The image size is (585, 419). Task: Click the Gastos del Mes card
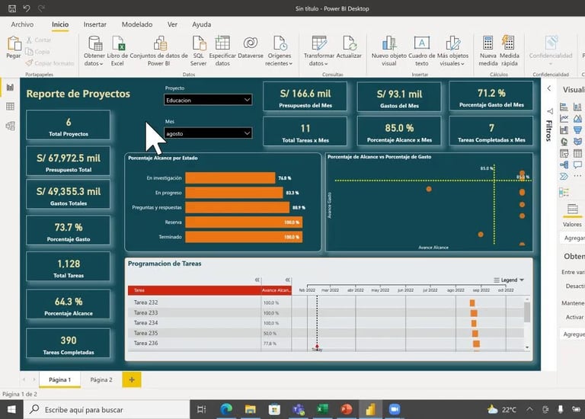point(399,97)
